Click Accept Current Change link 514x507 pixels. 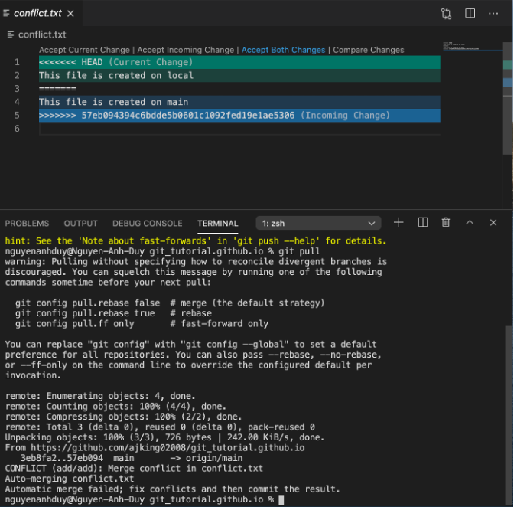[x=83, y=50]
